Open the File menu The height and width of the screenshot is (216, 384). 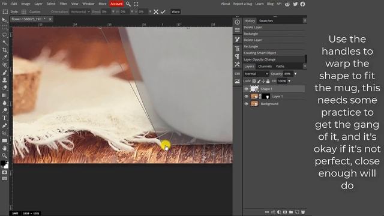[x=4, y=4]
